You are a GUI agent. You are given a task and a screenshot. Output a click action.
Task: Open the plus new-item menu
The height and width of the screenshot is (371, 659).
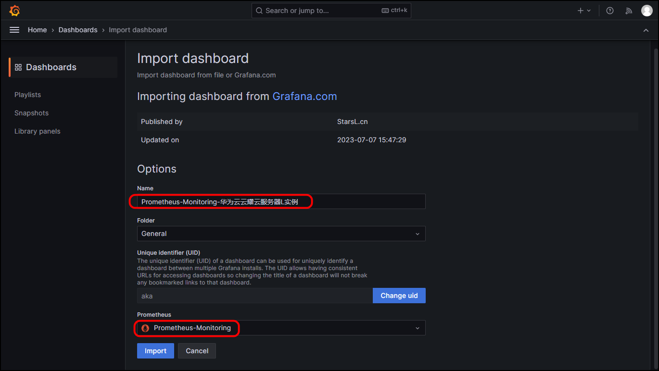click(584, 11)
